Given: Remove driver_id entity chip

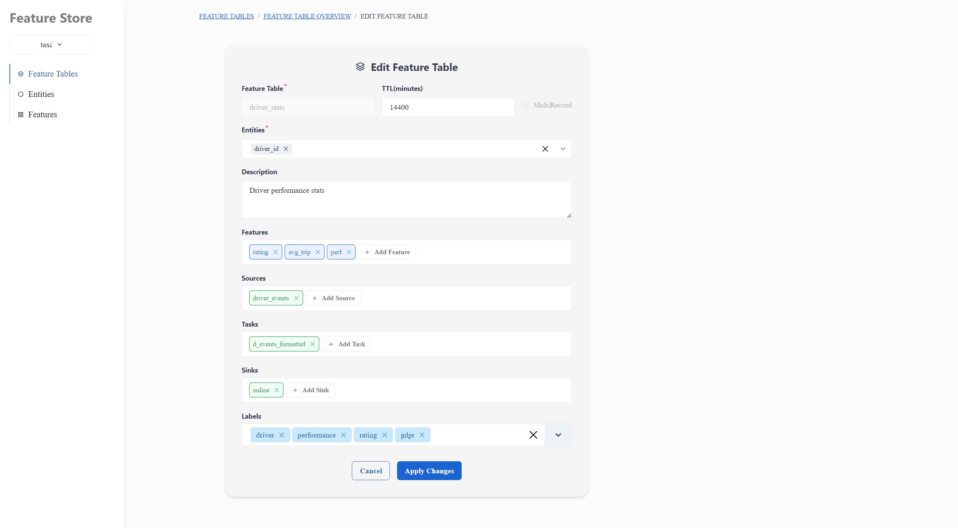Looking at the screenshot, I should [x=286, y=149].
